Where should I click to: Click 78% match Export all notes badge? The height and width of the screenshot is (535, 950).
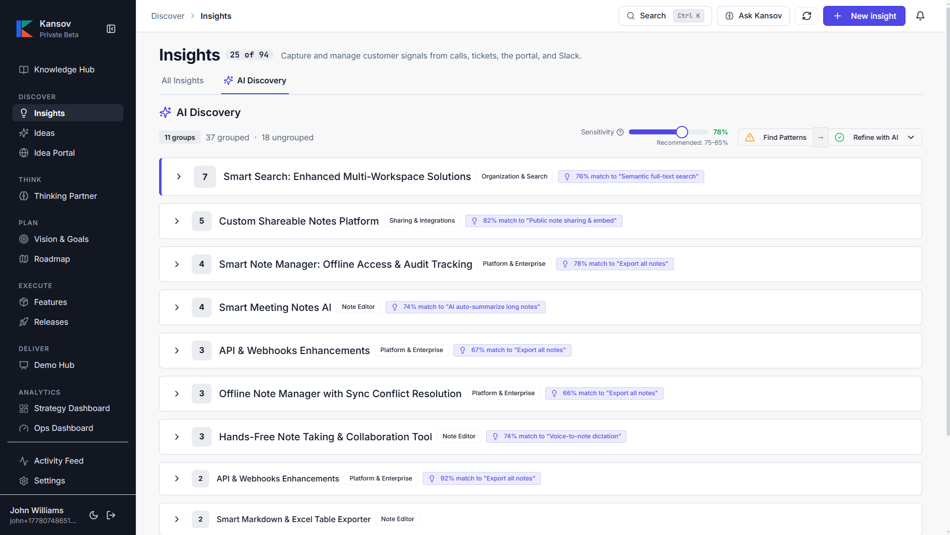pyautogui.click(x=615, y=264)
